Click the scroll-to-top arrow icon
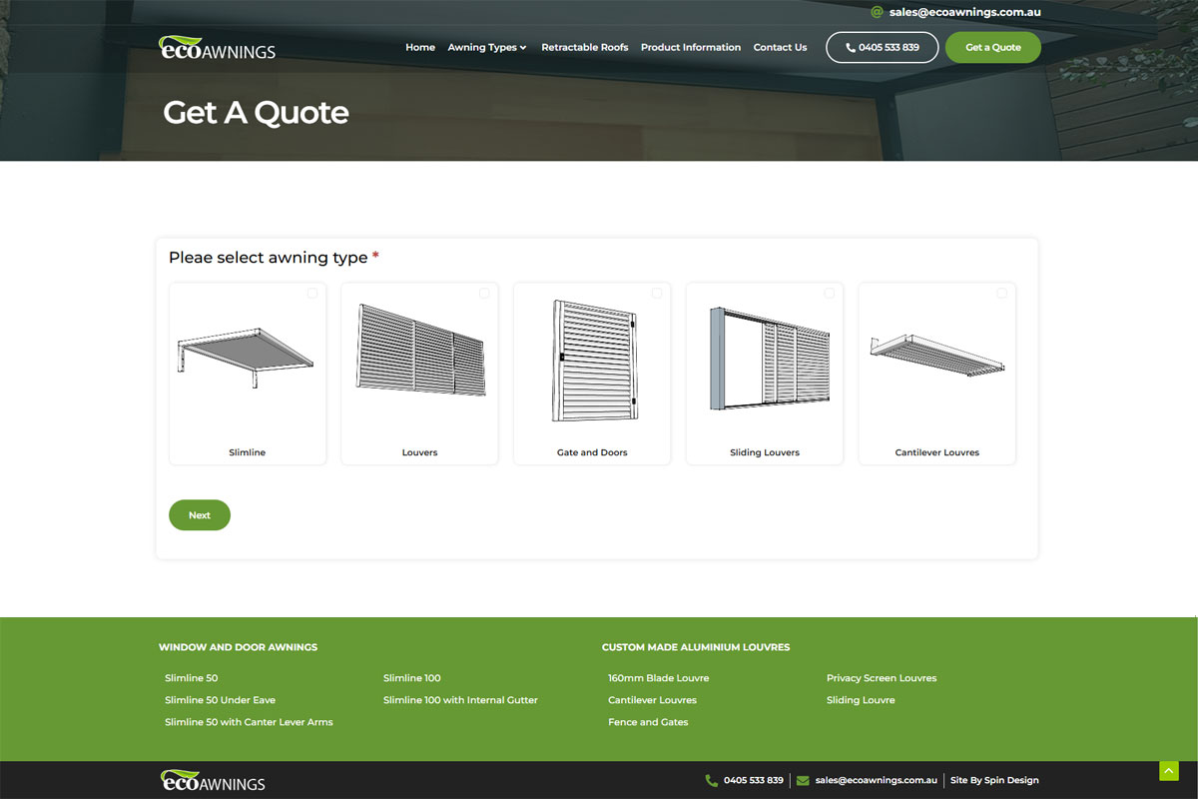 pyautogui.click(x=1168, y=771)
